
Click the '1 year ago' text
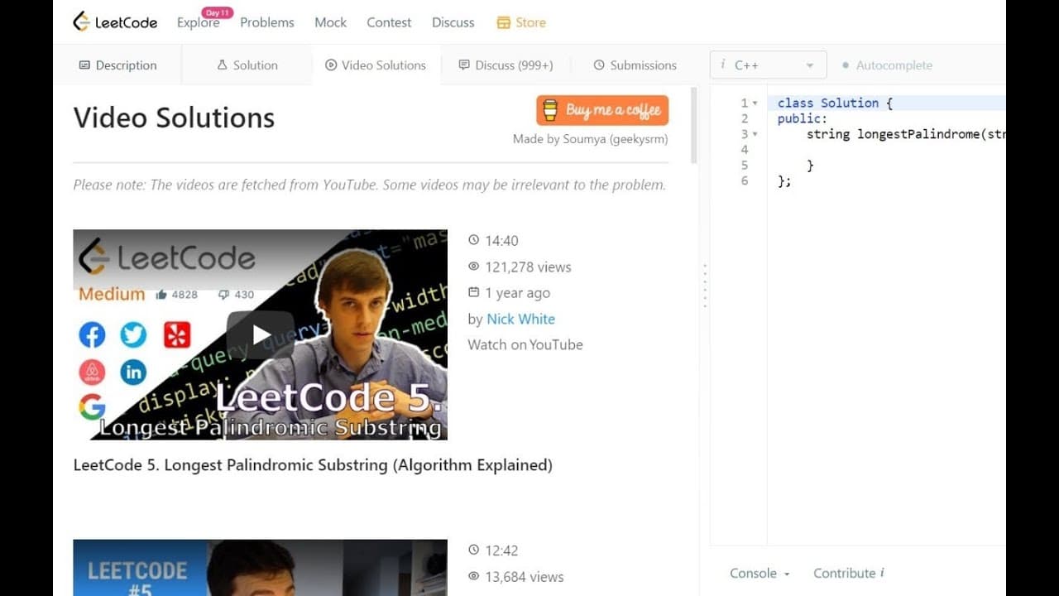518,292
